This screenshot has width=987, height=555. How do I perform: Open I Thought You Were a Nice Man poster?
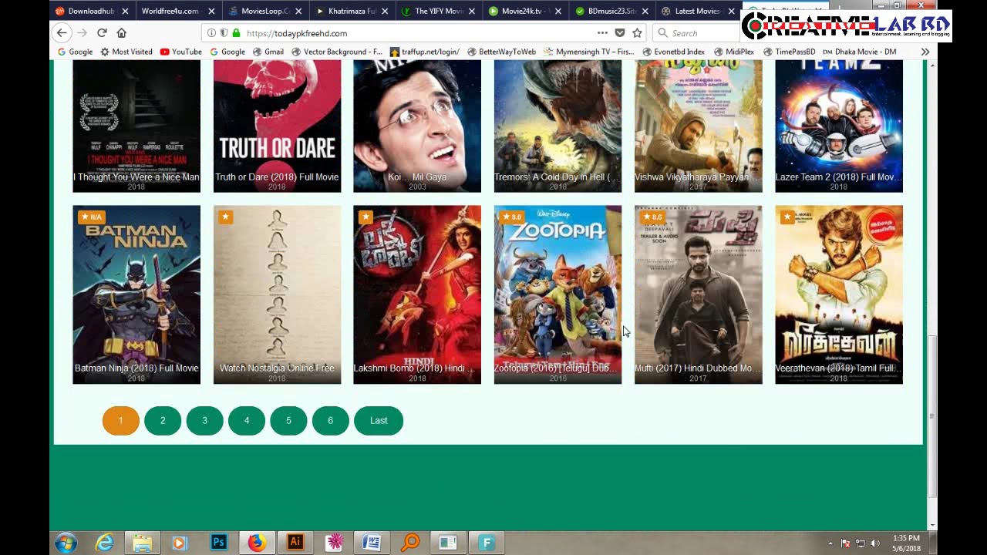[x=136, y=126]
